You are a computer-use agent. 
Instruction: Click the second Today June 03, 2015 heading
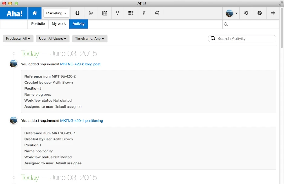click(x=59, y=177)
